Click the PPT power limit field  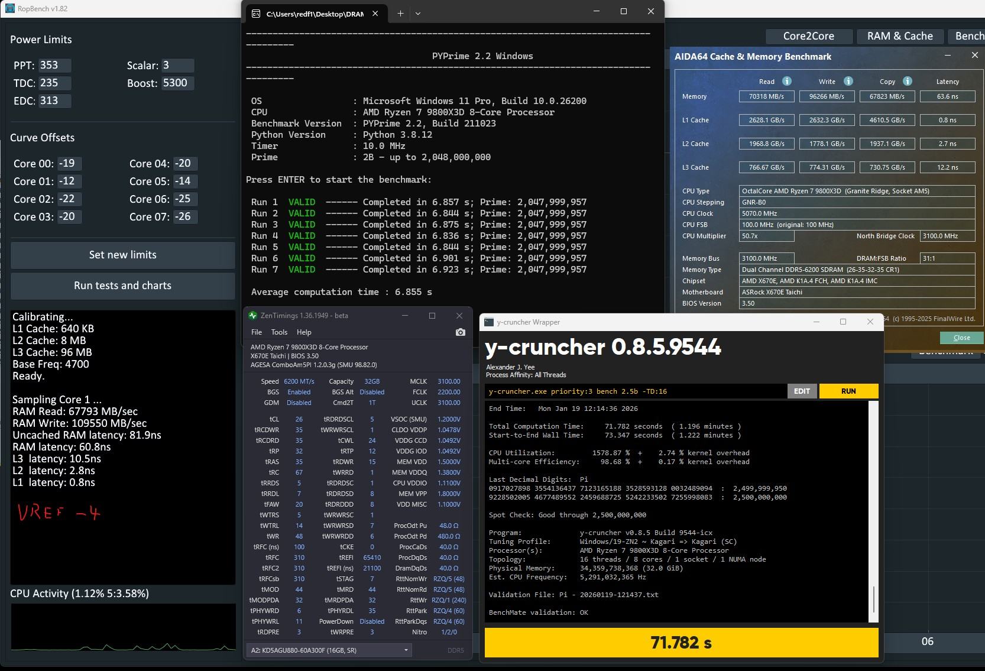tap(55, 66)
